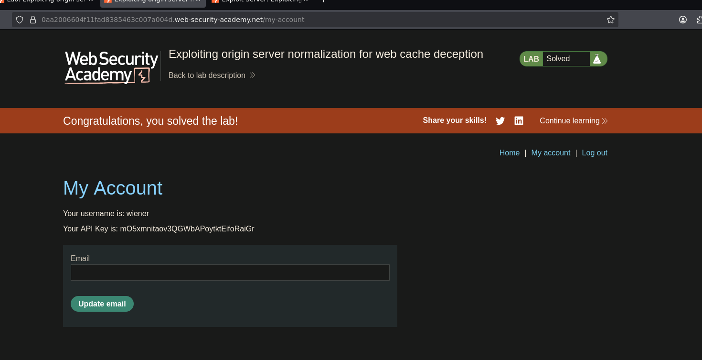Click the Log out link
The height and width of the screenshot is (360, 702).
coord(595,153)
